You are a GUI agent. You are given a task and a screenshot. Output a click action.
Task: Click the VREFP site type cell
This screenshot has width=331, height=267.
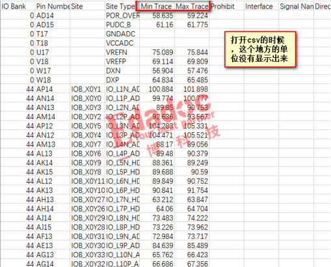pyautogui.click(x=122, y=61)
